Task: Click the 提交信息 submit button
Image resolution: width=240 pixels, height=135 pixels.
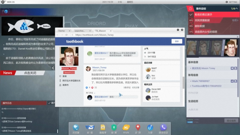Action: click(231, 121)
